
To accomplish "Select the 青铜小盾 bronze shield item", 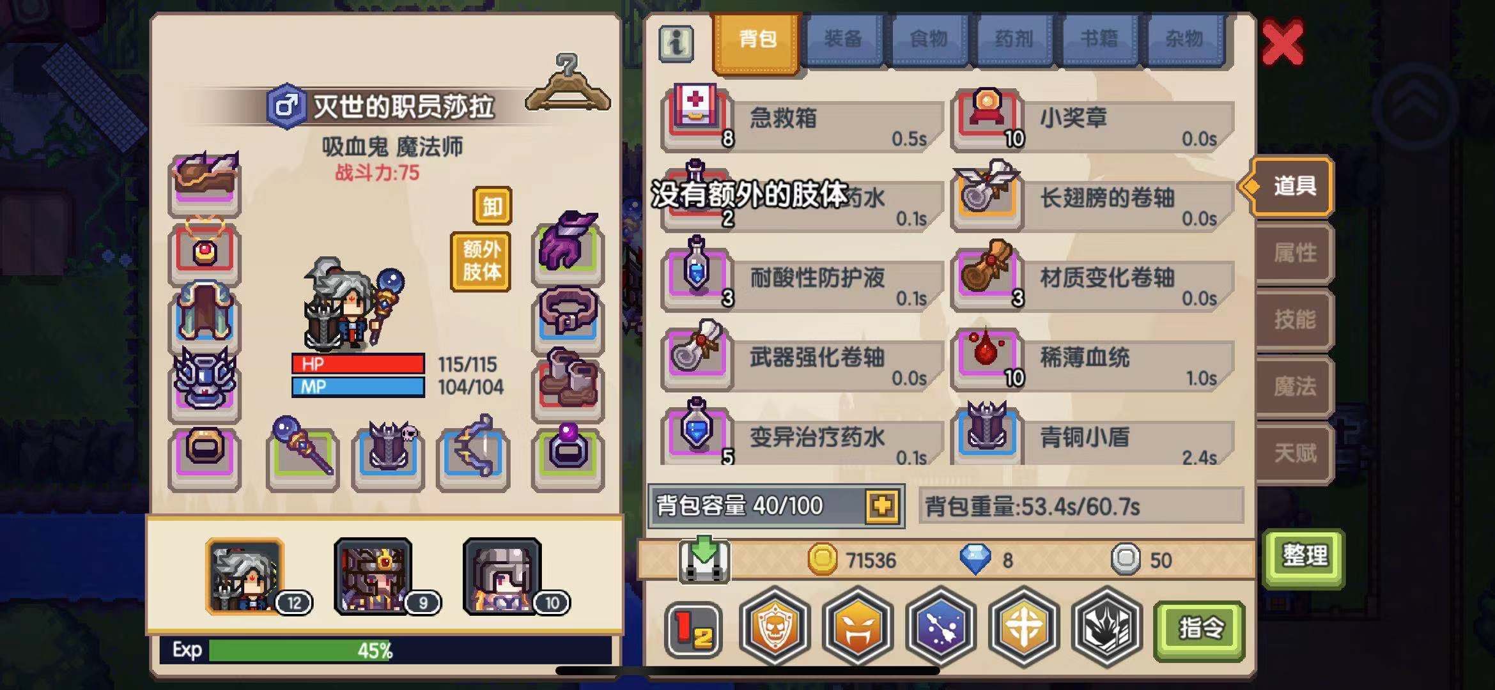I will 1092,435.
